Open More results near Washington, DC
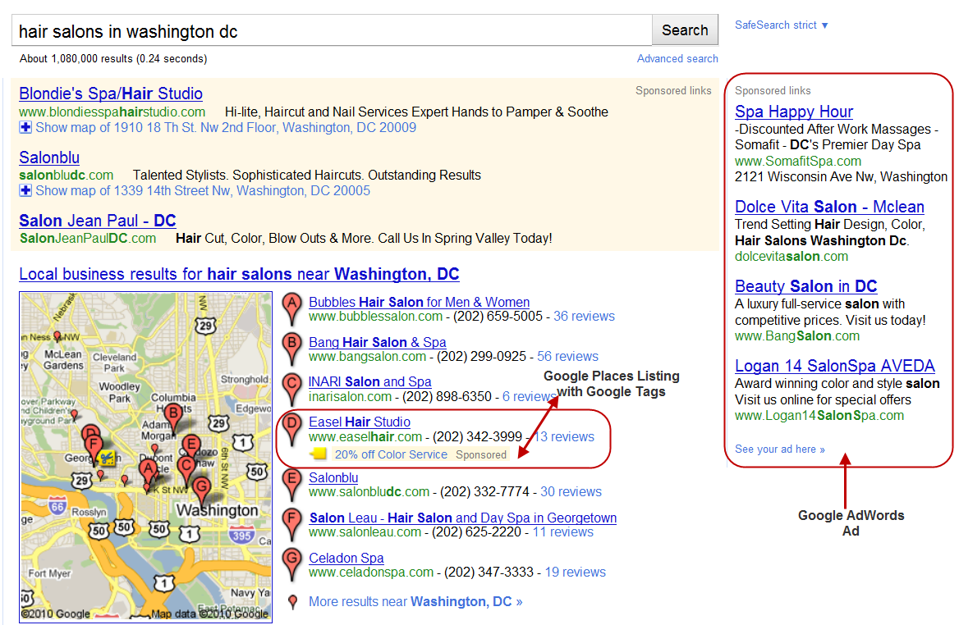Viewport: 959px width, 625px height. click(415, 602)
